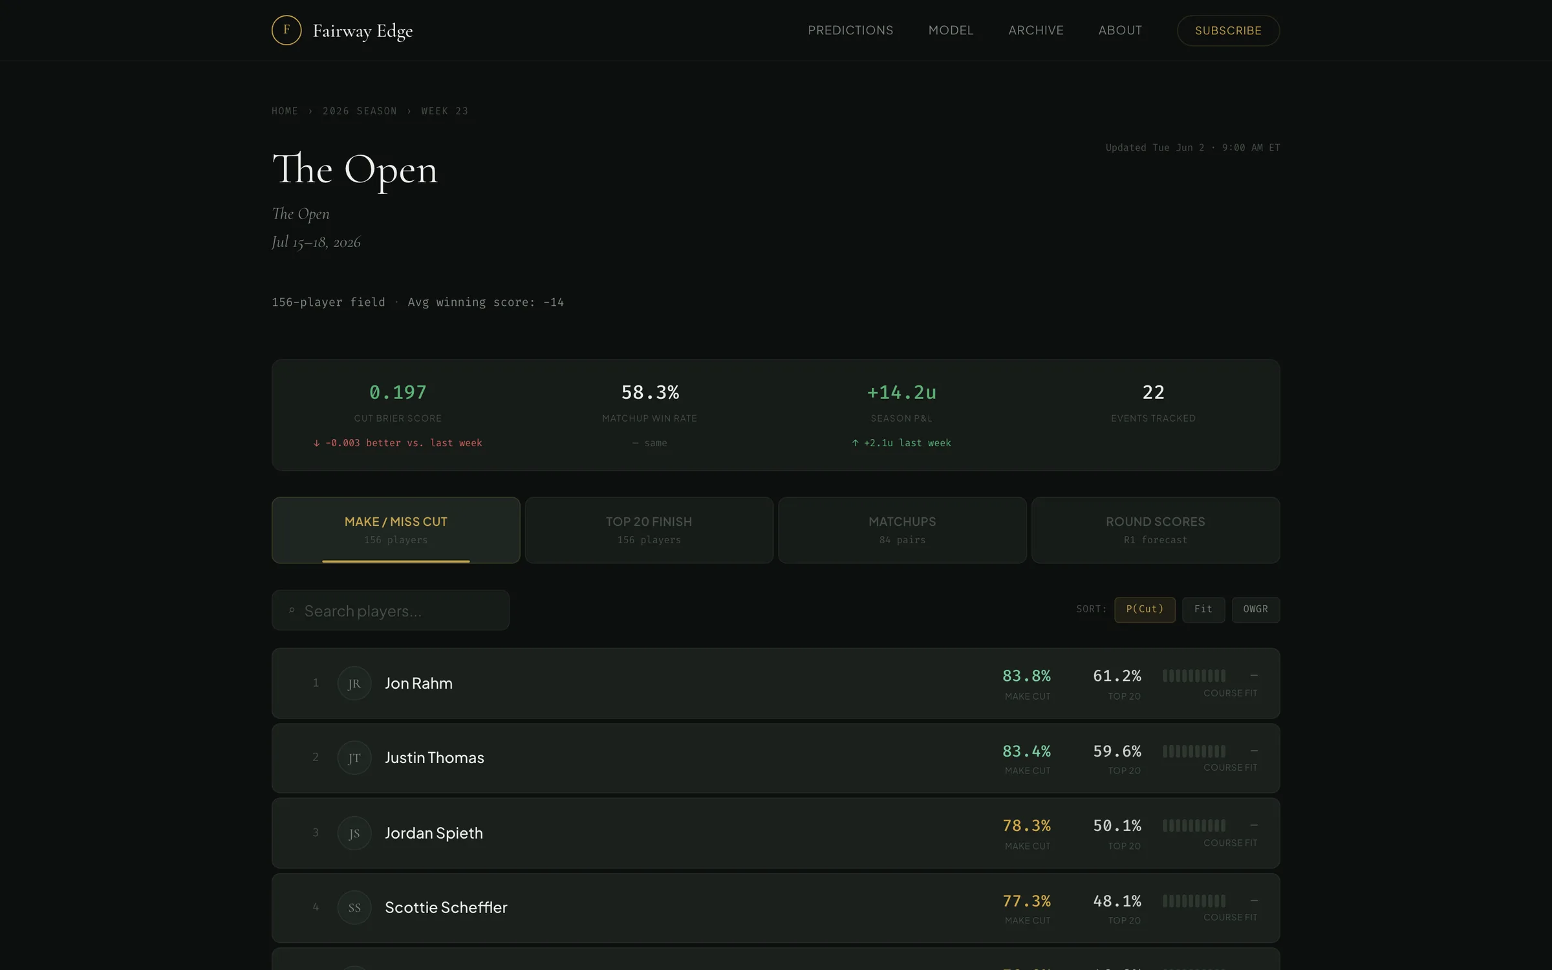
Task: Click the up arrow beside +2.1u last week
Action: coord(855,443)
